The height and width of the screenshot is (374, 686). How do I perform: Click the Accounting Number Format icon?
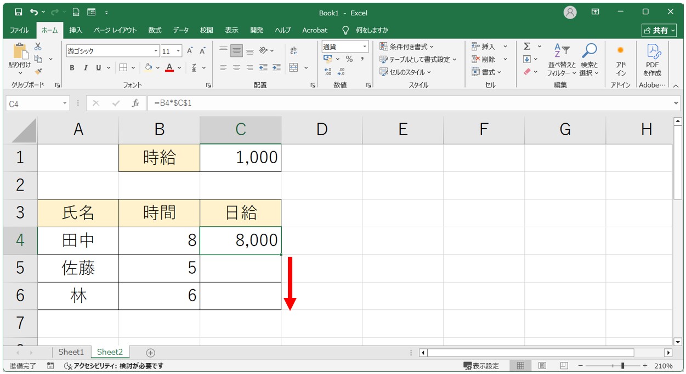tap(328, 59)
